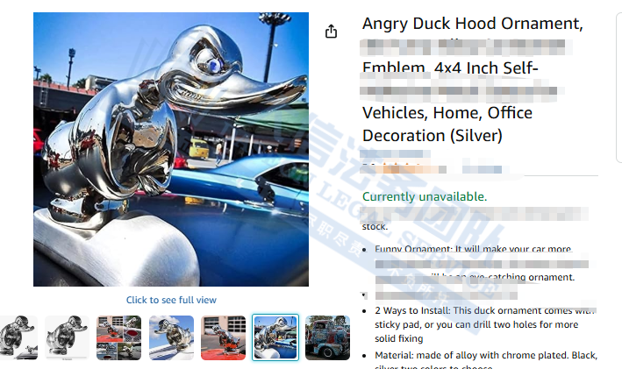
Task: Click the '2 Ways to Install' bullet text
Action: coord(486,324)
